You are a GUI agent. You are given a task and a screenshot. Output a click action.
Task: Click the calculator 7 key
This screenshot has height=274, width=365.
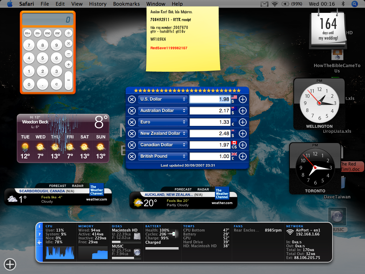tap(29, 45)
